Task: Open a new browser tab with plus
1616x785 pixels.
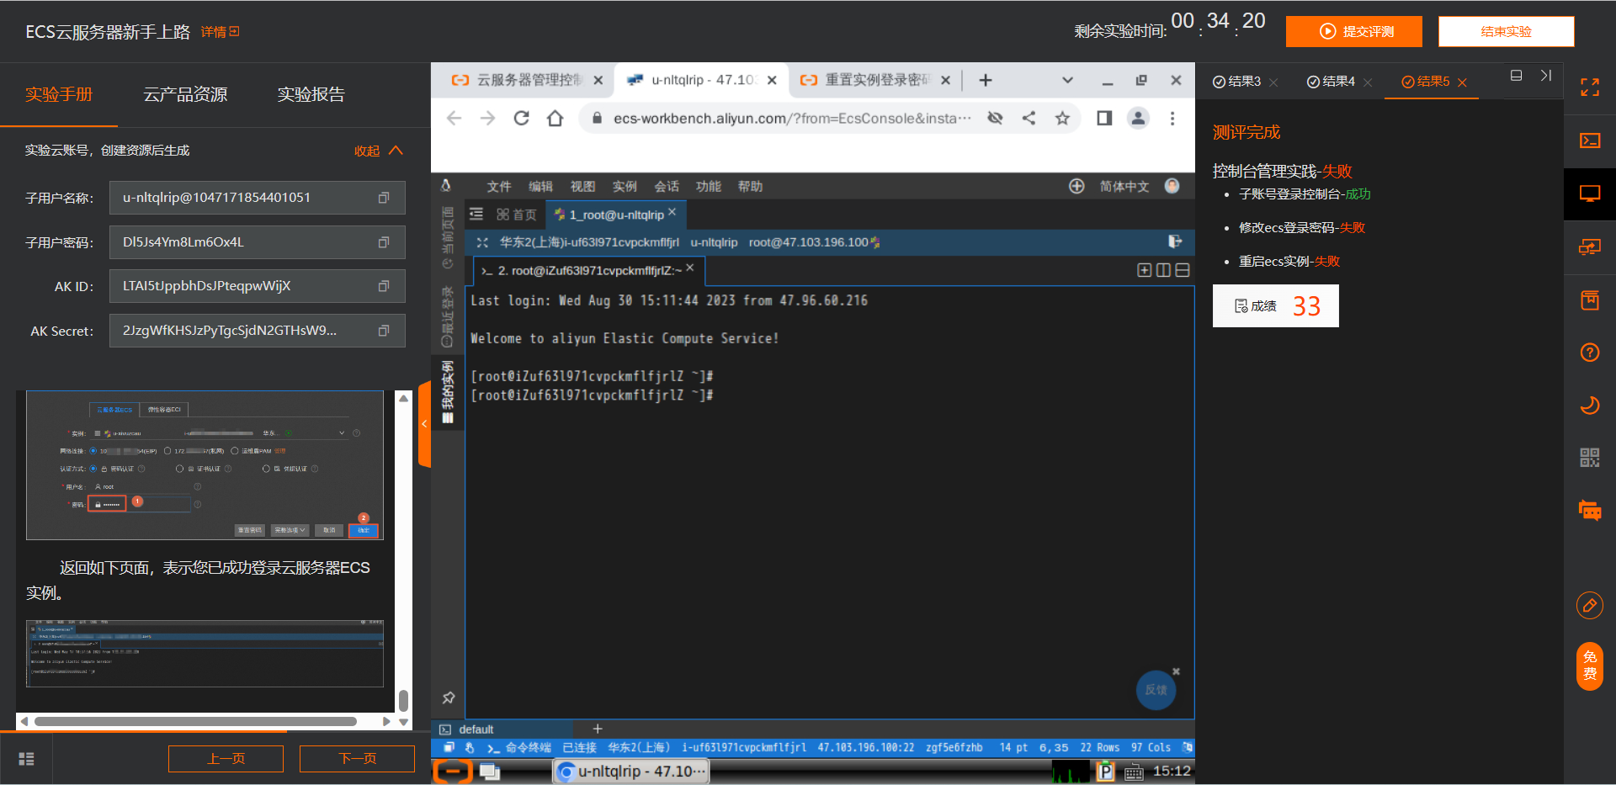Action: tap(986, 80)
